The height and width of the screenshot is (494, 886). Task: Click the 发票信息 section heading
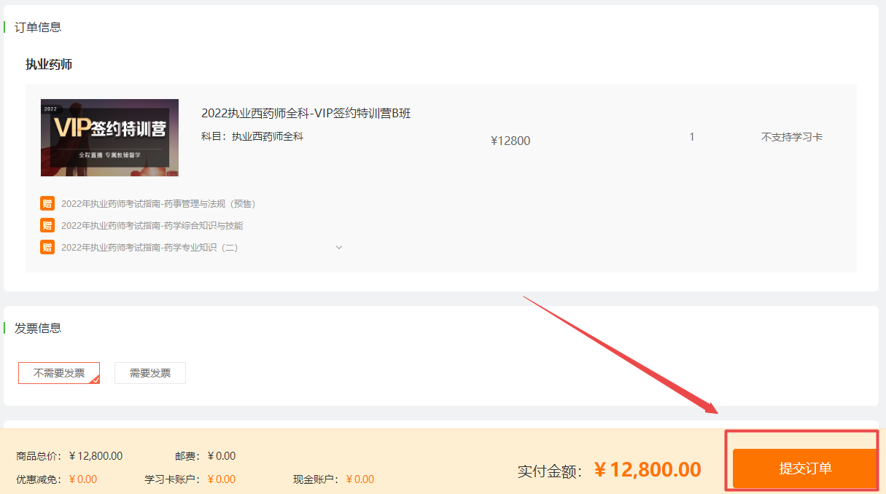tap(38, 328)
